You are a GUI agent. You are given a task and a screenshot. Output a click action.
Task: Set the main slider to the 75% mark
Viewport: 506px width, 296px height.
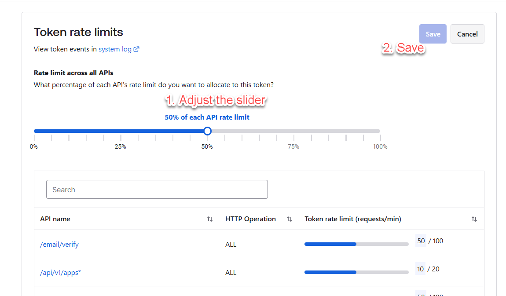coord(294,131)
